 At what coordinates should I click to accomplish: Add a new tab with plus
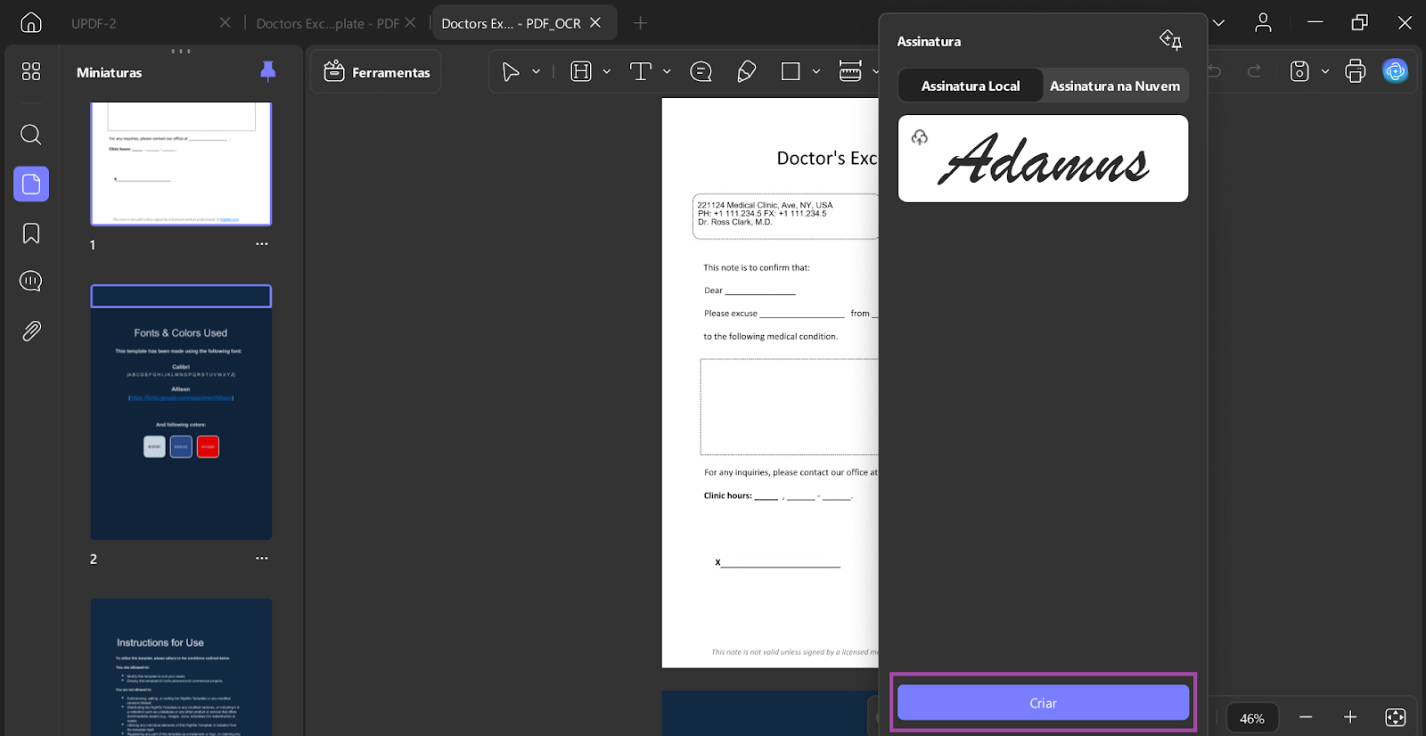640,23
